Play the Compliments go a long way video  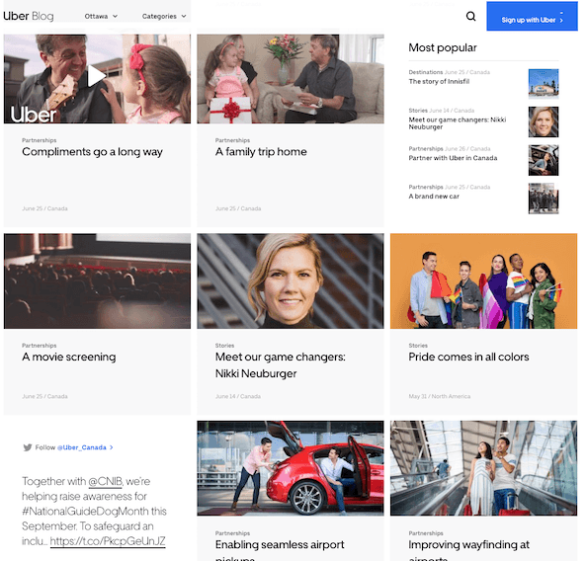[96, 76]
